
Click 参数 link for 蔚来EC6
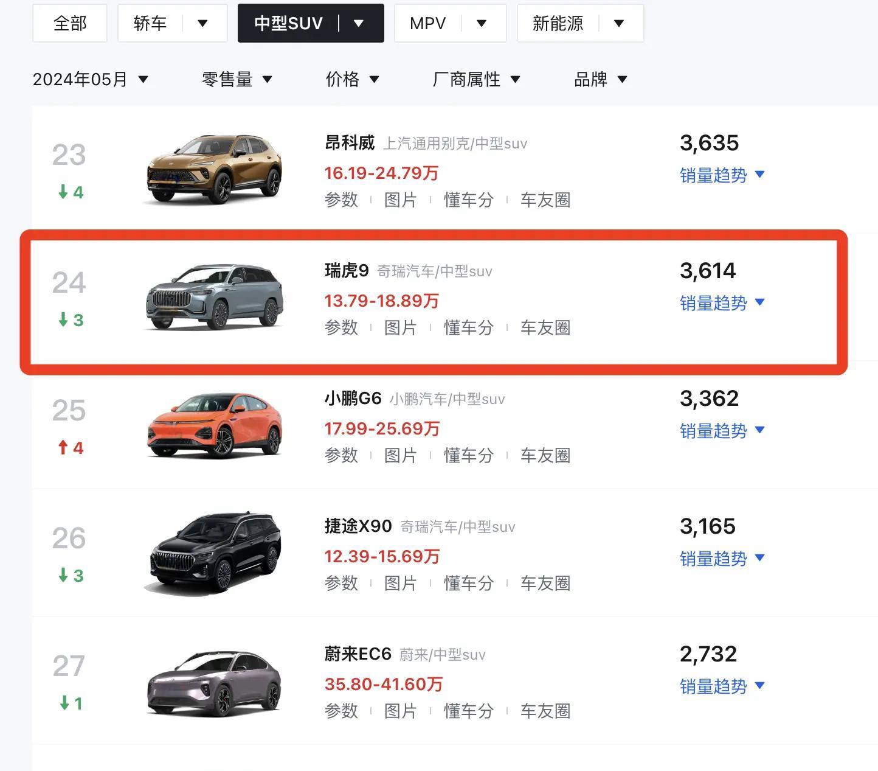coord(341,711)
